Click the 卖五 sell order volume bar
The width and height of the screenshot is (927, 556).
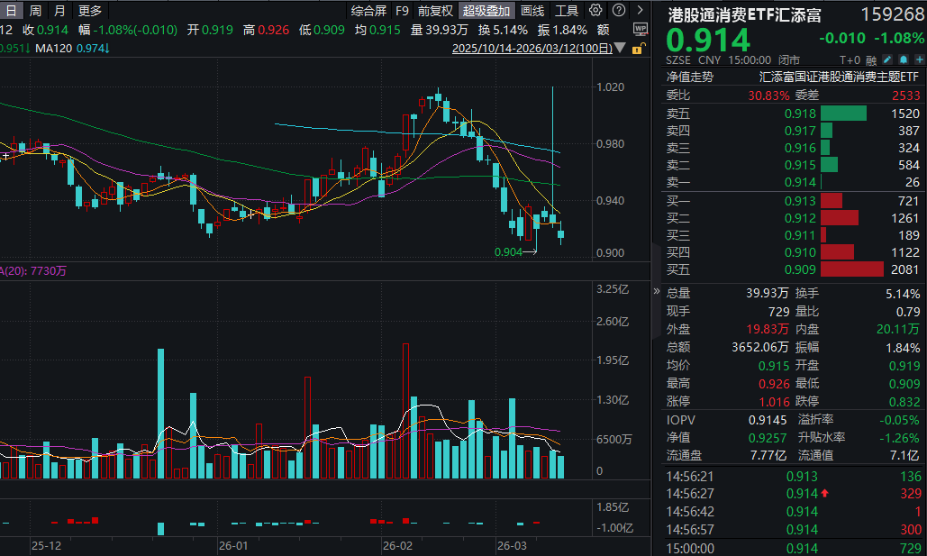[843, 114]
